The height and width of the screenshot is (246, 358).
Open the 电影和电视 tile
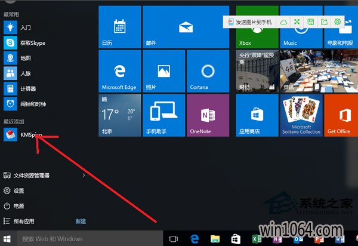(341, 27)
